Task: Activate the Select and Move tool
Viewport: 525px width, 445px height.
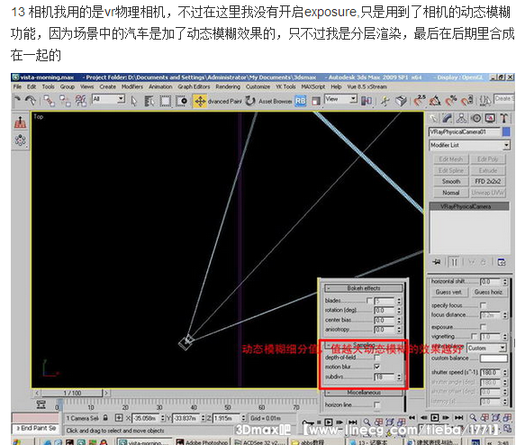Action: pos(200,101)
